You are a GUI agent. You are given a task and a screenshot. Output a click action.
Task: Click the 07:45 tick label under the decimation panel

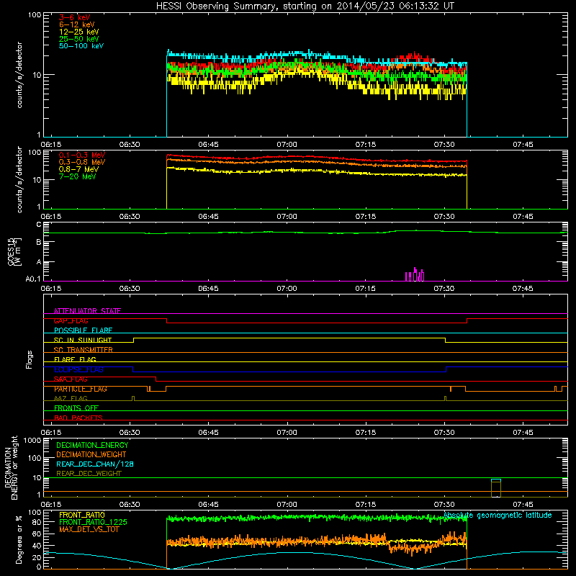523,505
